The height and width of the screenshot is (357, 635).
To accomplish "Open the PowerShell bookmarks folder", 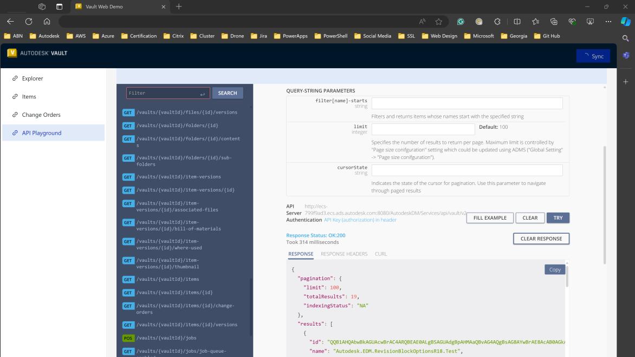I will [x=331, y=36].
